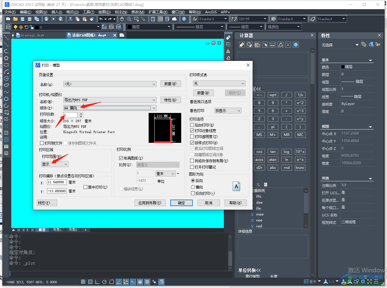
Task: Open a drawing with the folder icon
Action: tap(15, 19)
